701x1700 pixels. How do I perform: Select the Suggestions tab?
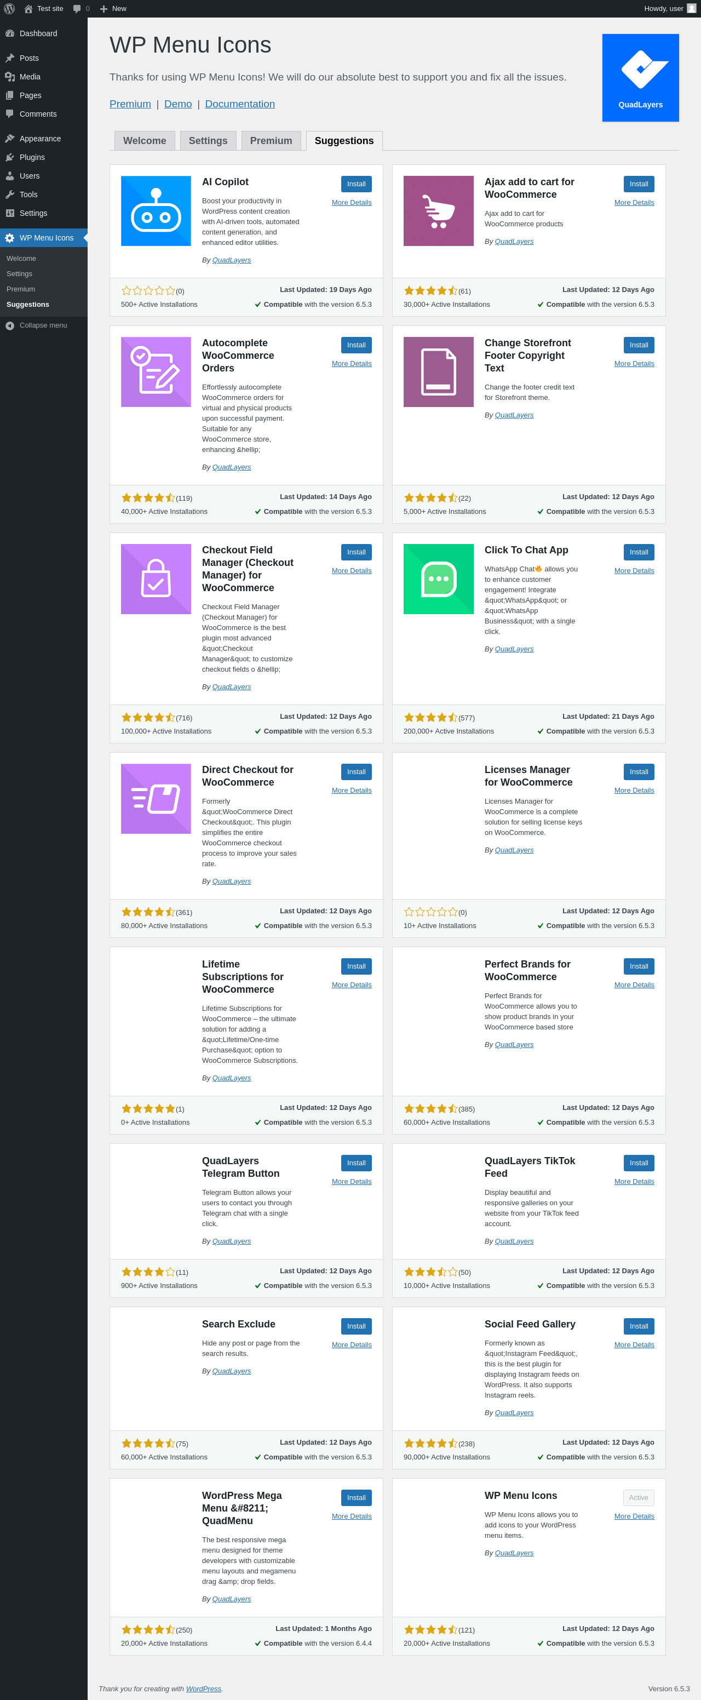(344, 141)
